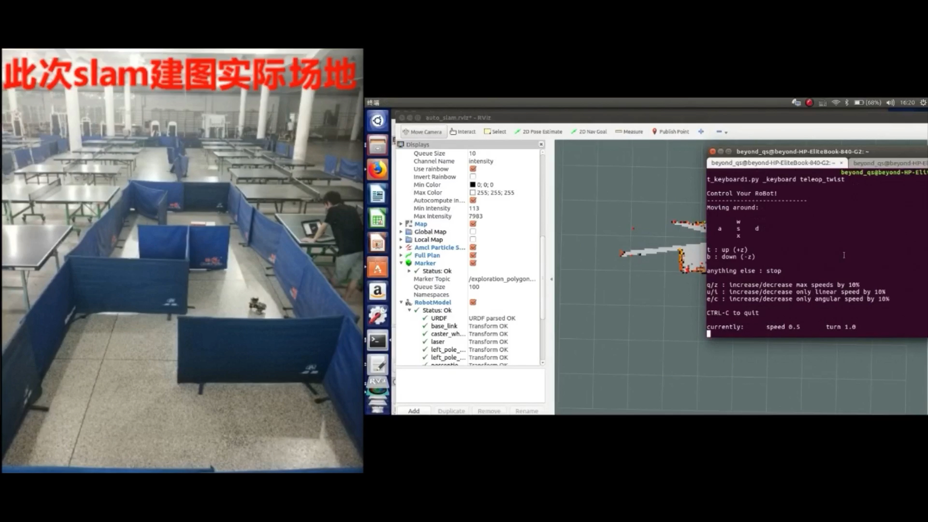
Task: Click the plus add-tool toolbar icon
Action: coord(701,131)
